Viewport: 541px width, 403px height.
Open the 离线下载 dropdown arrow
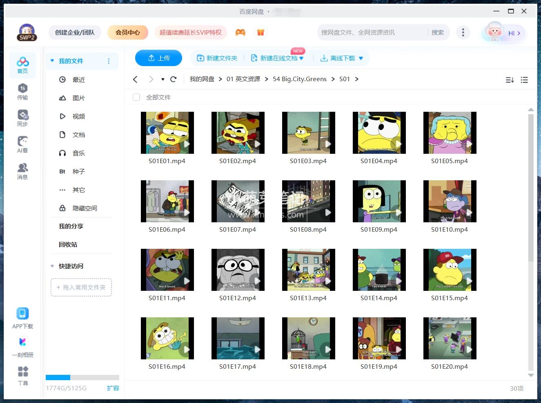[361, 58]
